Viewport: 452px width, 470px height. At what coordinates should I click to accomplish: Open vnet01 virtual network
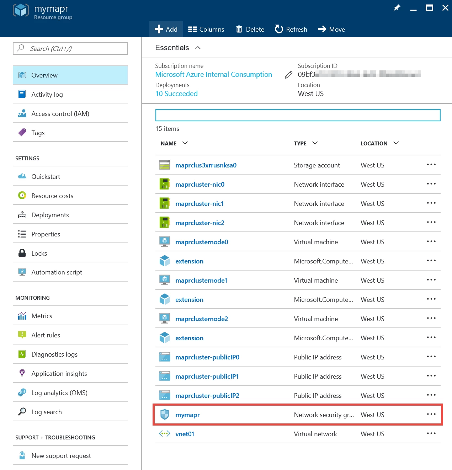click(185, 434)
